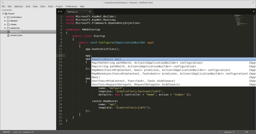The width and height of the screenshot is (256, 134).
Task: Click the Models folder icon
Action: point(8,21)
